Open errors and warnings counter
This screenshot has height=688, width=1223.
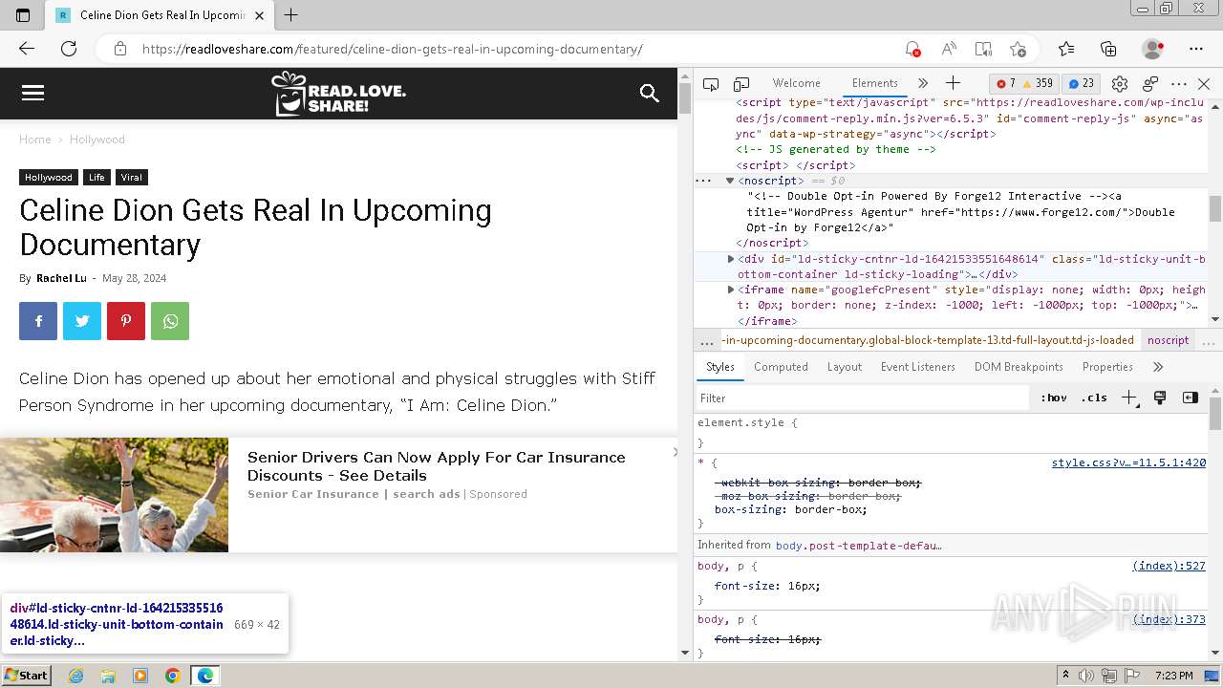(1024, 83)
